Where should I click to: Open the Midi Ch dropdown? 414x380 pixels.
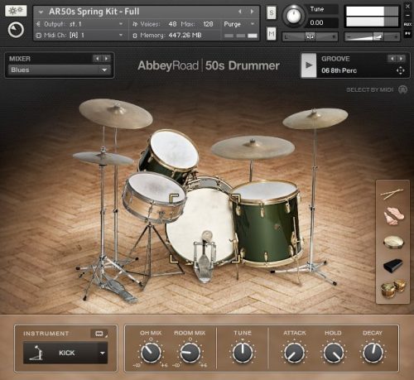coord(121,36)
